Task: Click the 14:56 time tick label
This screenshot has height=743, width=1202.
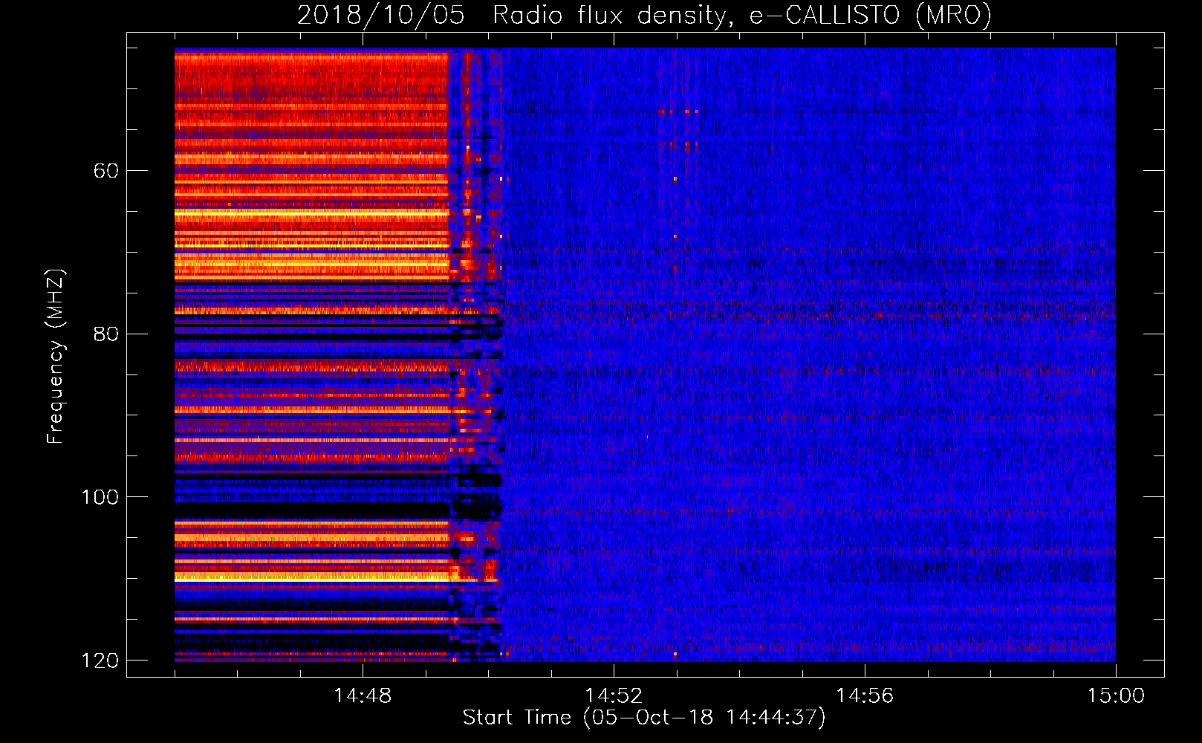Action: point(865,696)
